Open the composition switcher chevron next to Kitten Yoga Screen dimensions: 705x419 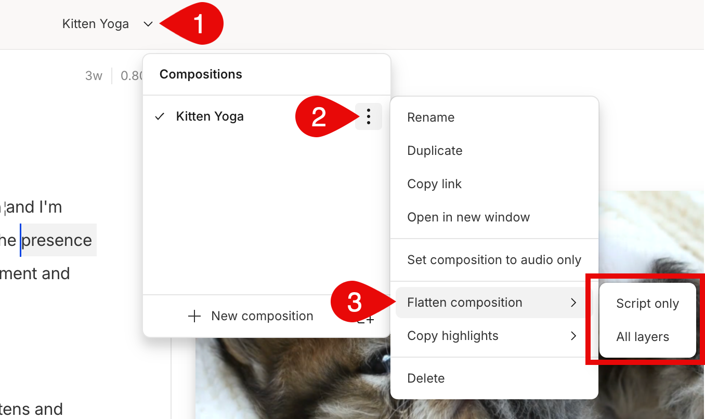coord(148,24)
